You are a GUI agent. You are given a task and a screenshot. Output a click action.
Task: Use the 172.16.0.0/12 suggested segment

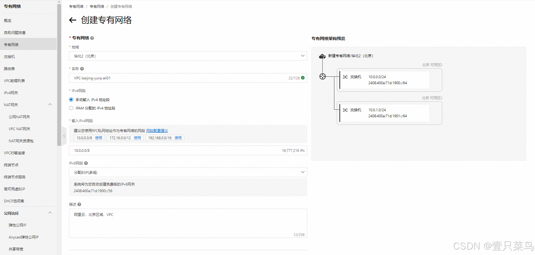pyautogui.click(x=137, y=138)
